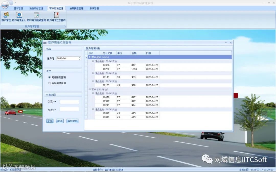Select the 17317 debt cell
Screen dimensions: 276x172
tap(109, 101)
